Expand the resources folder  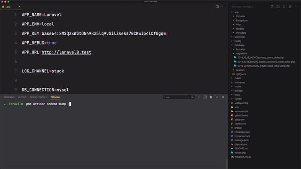point(240,83)
